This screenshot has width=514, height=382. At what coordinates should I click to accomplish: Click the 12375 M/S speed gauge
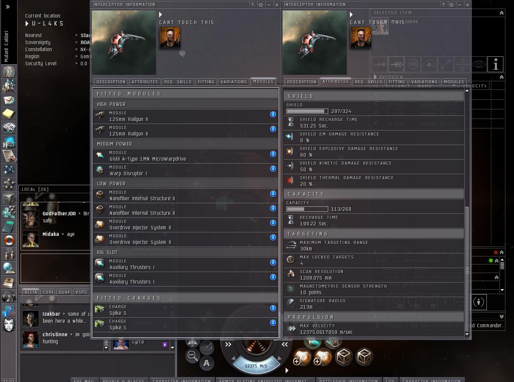pyautogui.click(x=256, y=365)
